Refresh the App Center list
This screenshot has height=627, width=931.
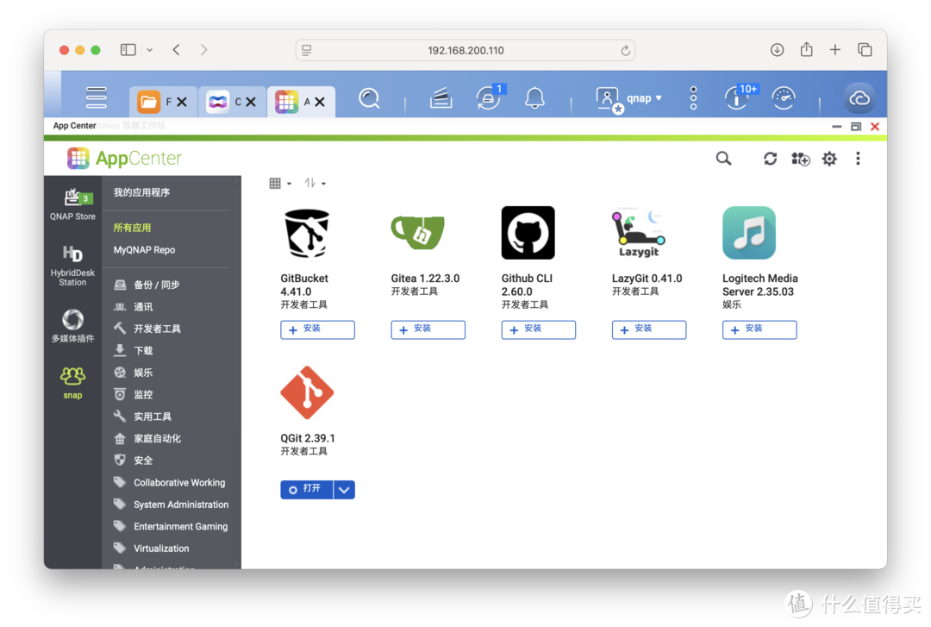pos(770,159)
